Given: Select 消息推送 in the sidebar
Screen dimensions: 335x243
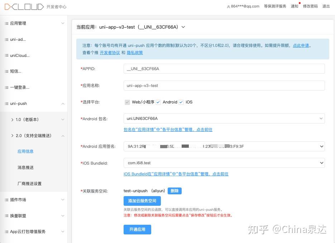Looking at the screenshot, I should click(25, 167).
